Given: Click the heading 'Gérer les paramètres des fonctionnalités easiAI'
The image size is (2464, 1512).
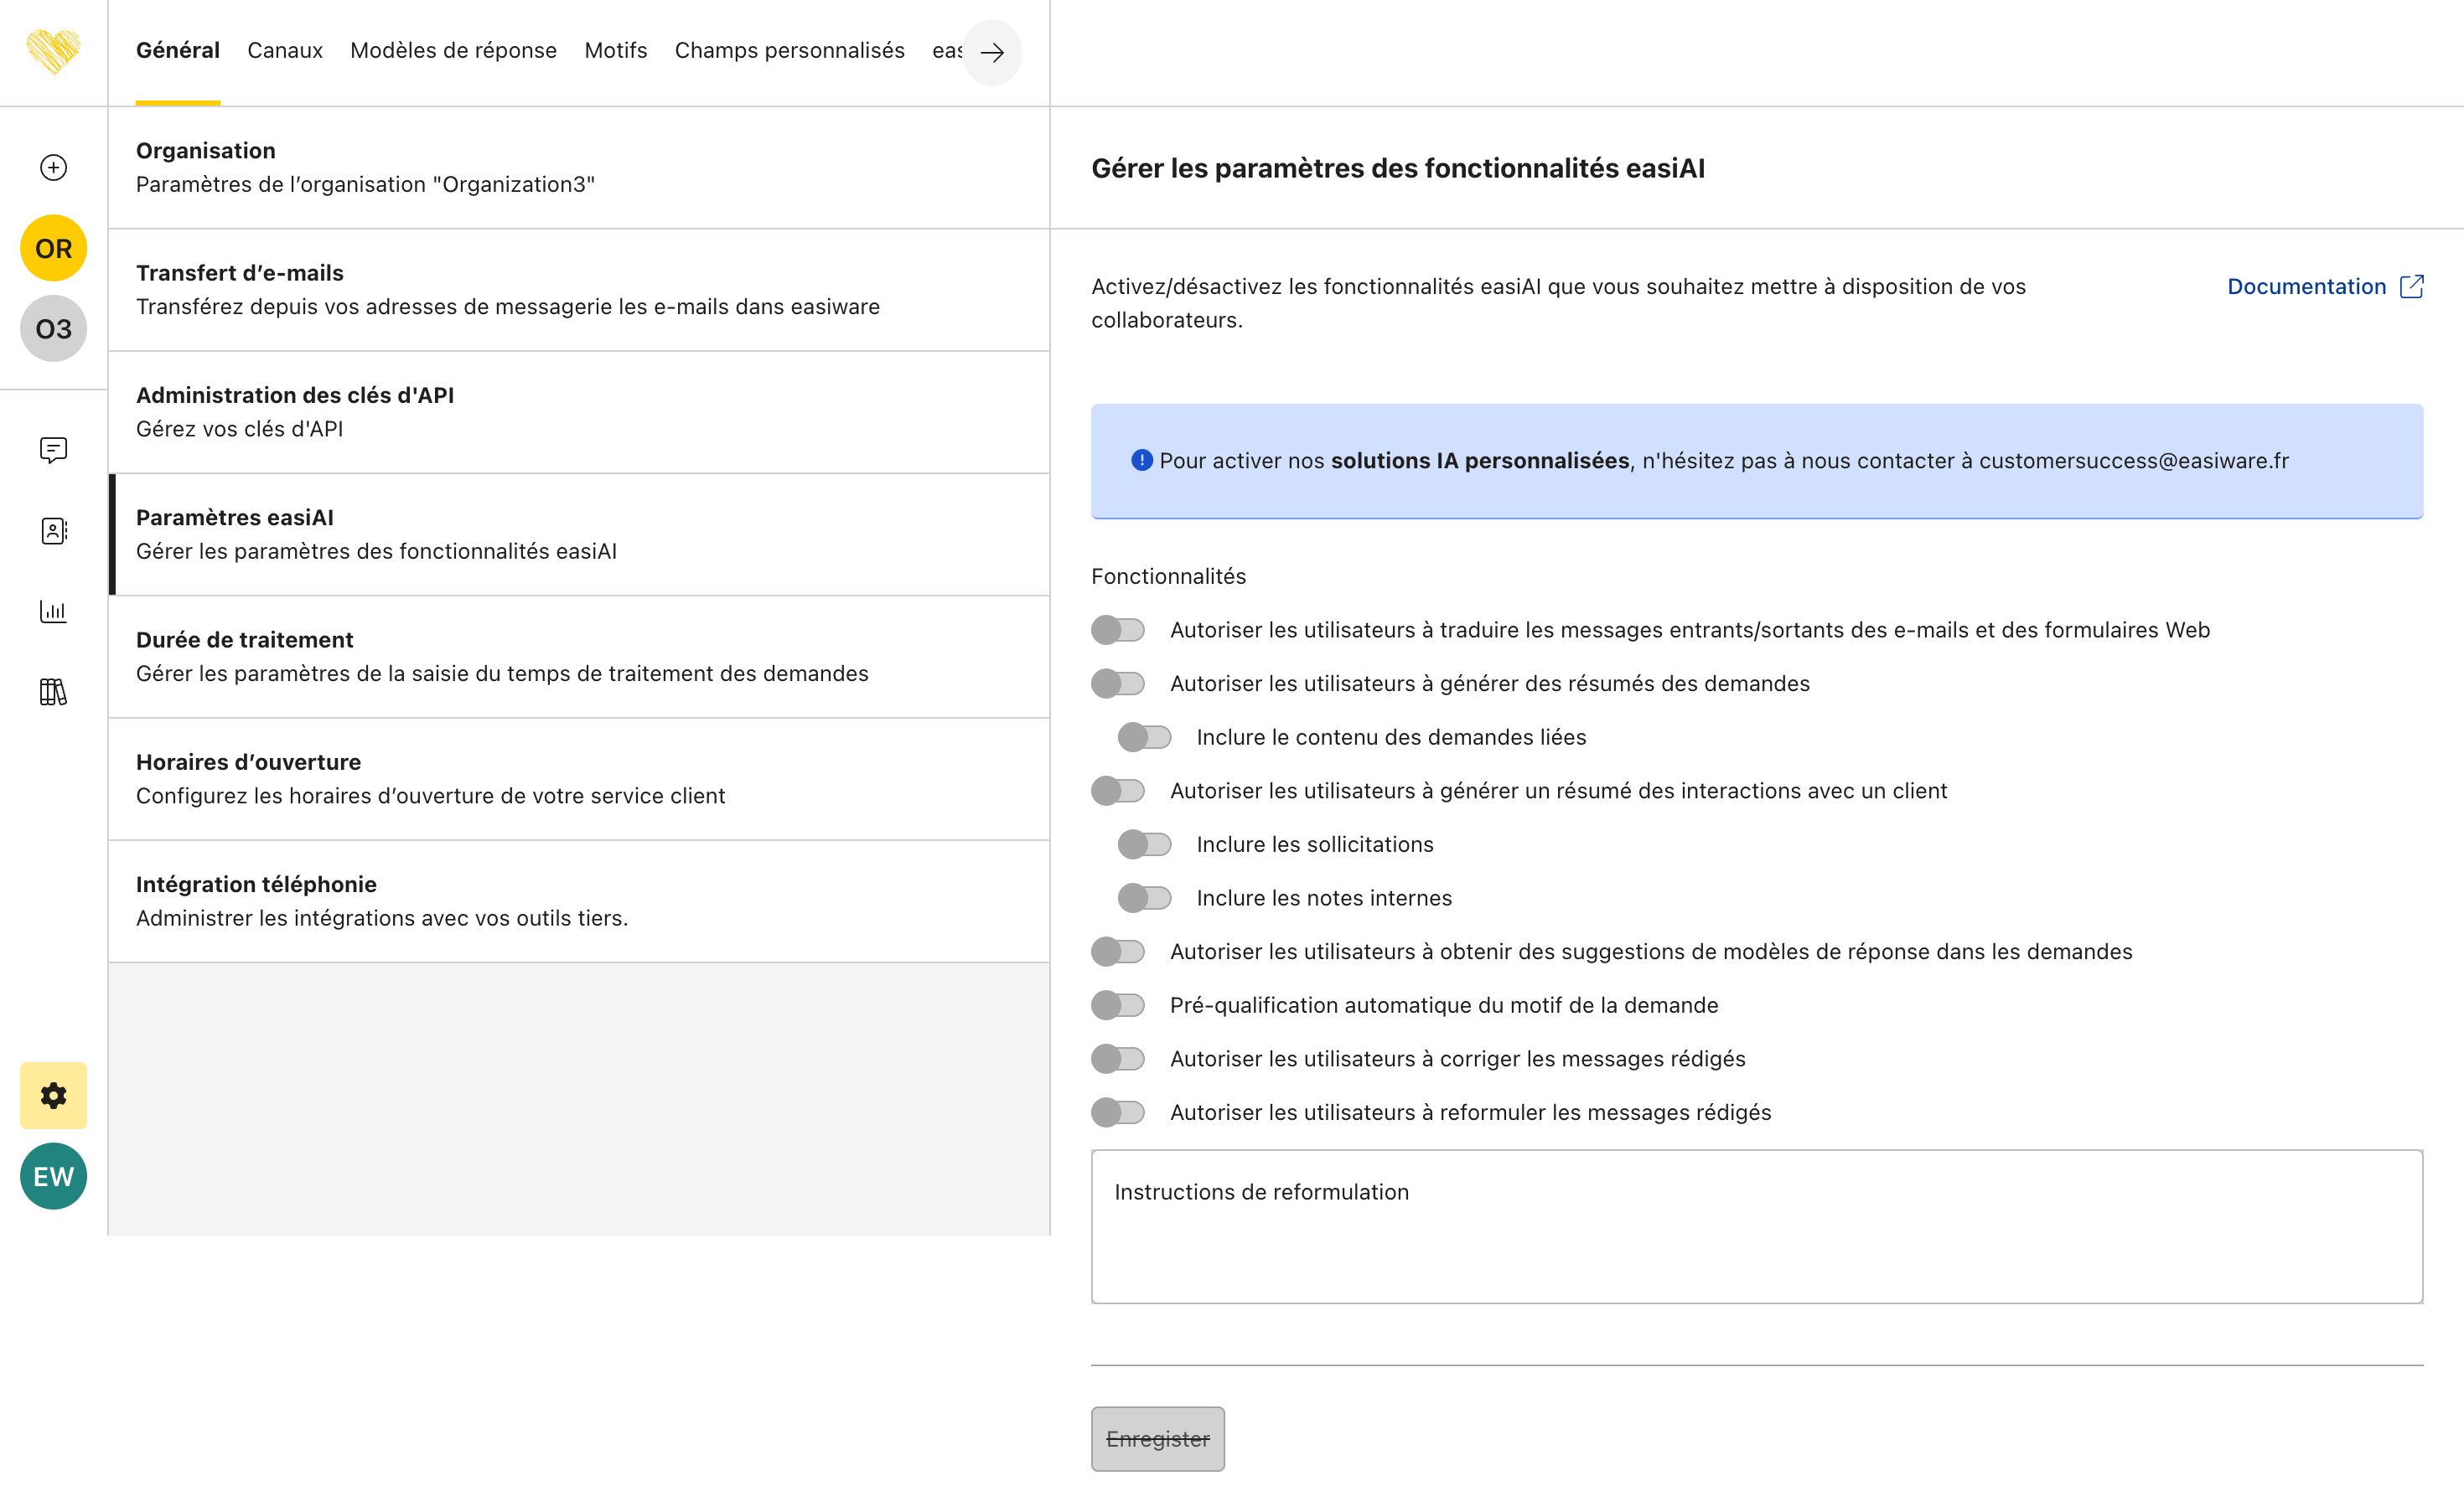Looking at the screenshot, I should click(x=1398, y=168).
